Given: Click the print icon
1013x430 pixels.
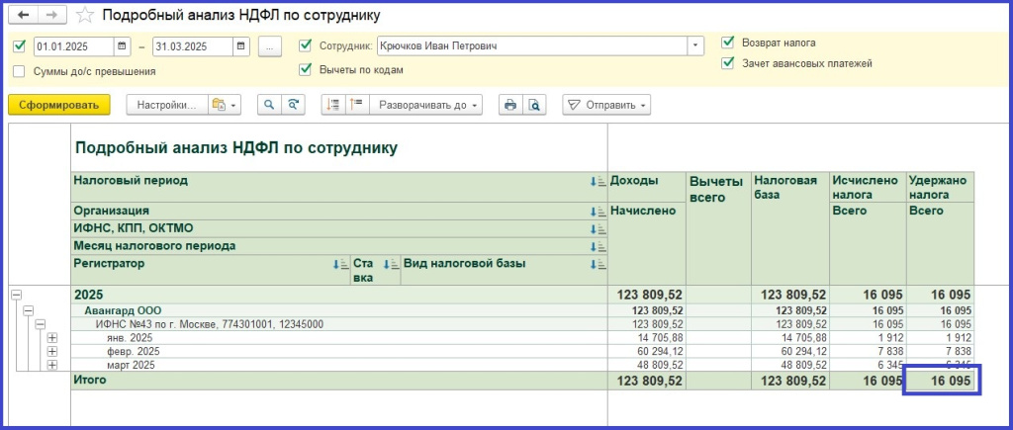Looking at the screenshot, I should tap(510, 105).
